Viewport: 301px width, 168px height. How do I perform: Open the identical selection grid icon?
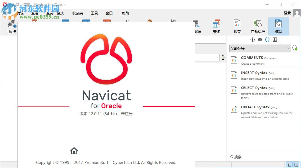[x=275, y=40]
